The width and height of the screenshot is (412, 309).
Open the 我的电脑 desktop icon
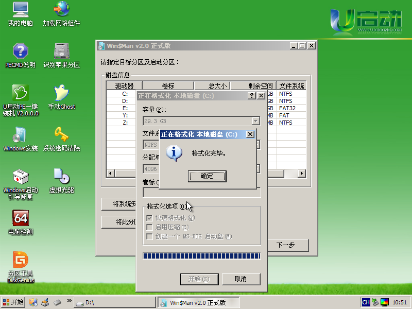coord(20,10)
